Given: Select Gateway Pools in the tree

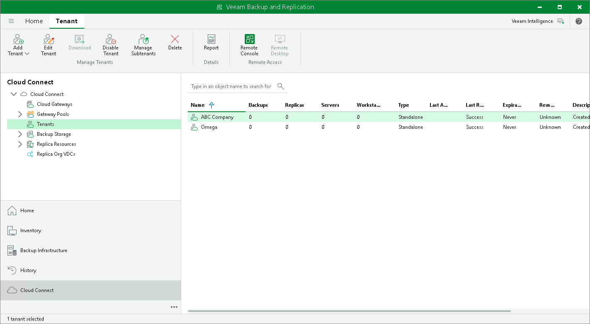Looking at the screenshot, I should click(53, 114).
